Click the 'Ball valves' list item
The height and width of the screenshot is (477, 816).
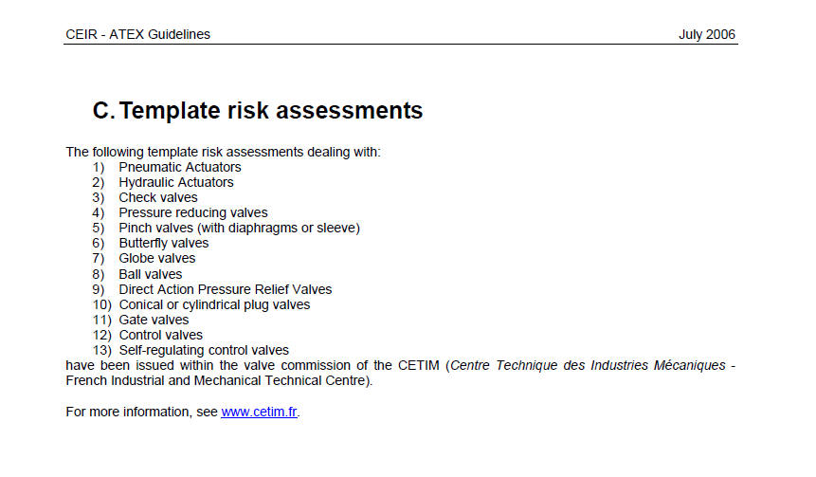coord(151,274)
